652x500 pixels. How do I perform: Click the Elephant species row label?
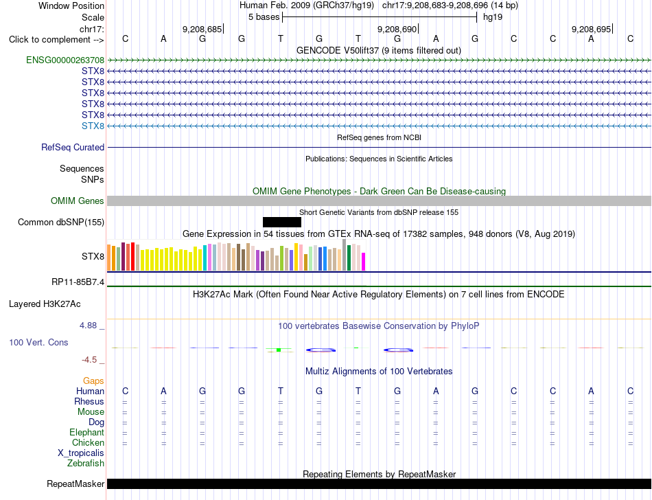(86, 433)
